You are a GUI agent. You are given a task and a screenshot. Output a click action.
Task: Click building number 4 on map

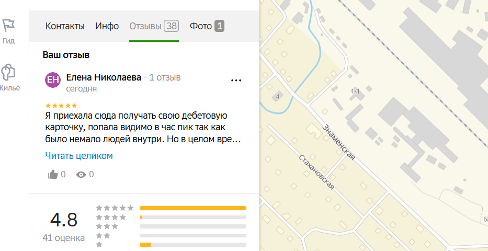coord(278,97)
